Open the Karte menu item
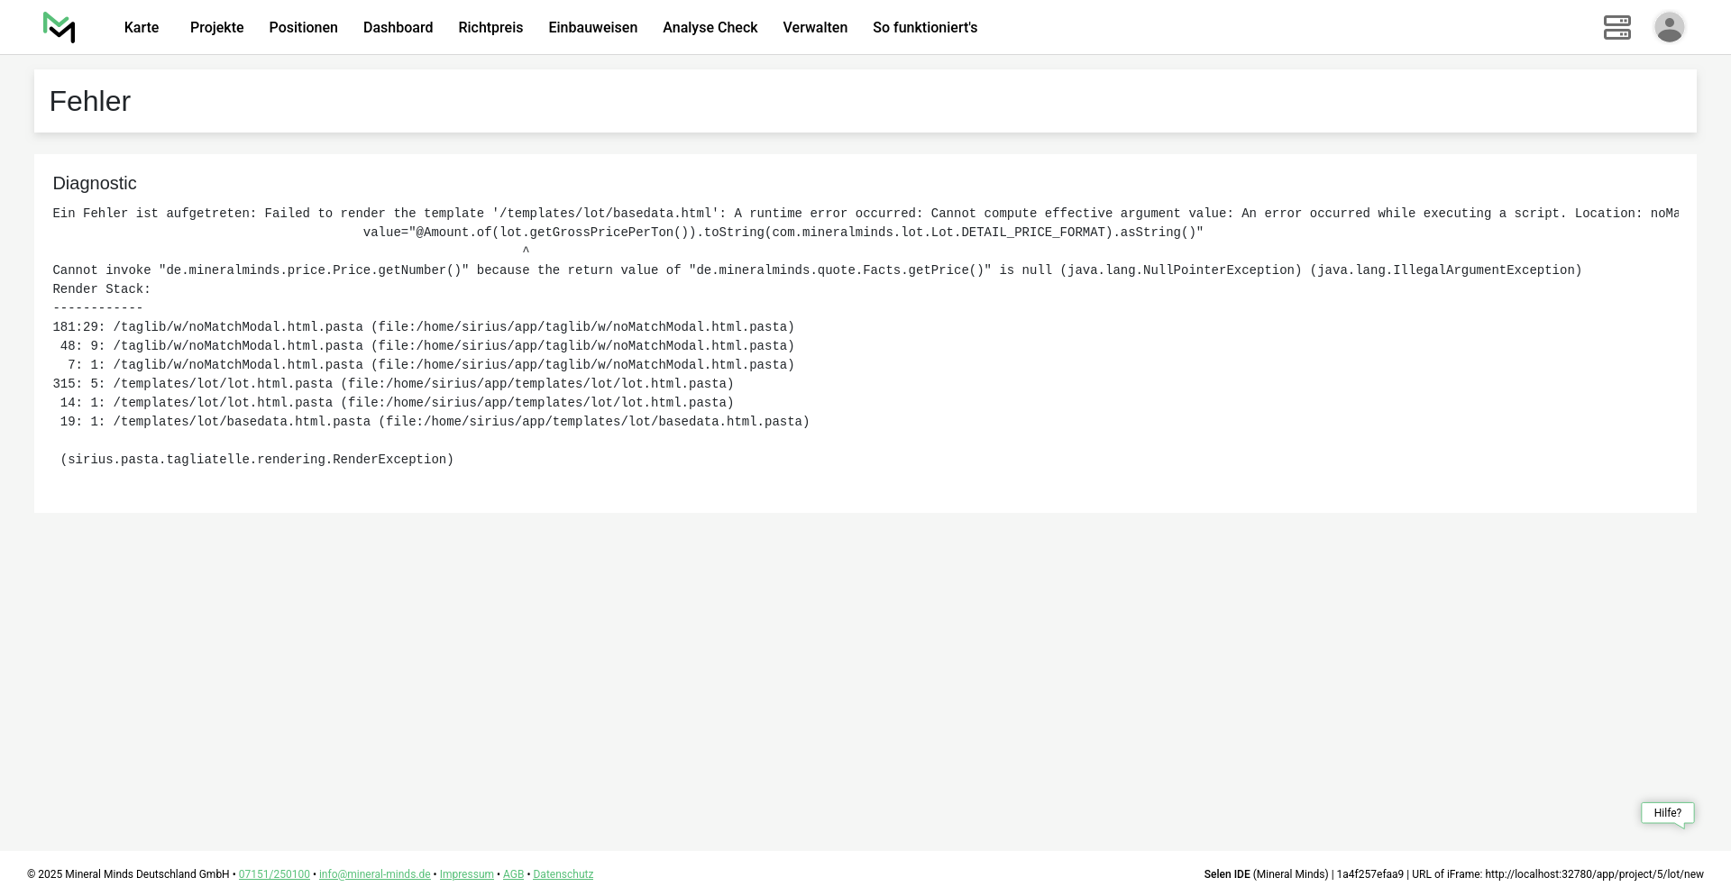The height and width of the screenshot is (896, 1731). click(x=142, y=28)
